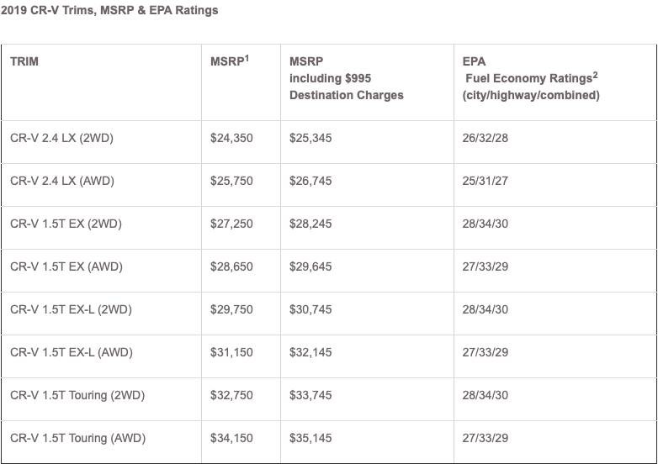The height and width of the screenshot is (464, 658).
Task: Click the $34,150 MSRP value
Action: [231, 438]
